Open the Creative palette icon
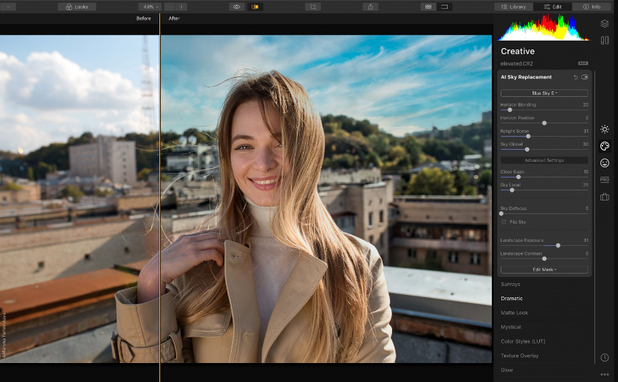The image size is (618, 382). (604, 146)
